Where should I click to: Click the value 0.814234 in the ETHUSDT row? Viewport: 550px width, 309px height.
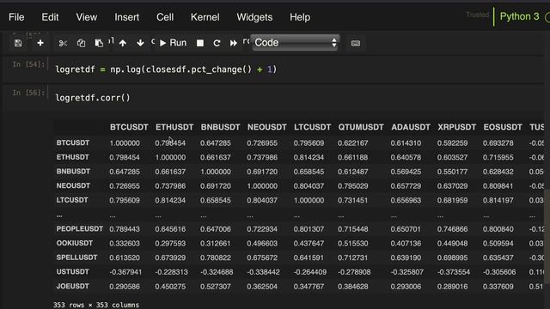click(x=309, y=157)
